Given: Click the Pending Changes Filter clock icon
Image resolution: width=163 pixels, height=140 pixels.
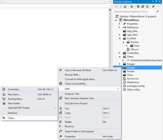Looking at the screenshot, I should coord(131,7).
